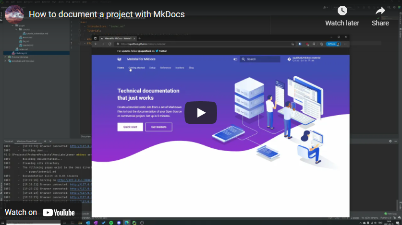Viewport: 402px width, 225px height.
Task: Collapse the tutorial folder
Action: click(x=16, y=29)
